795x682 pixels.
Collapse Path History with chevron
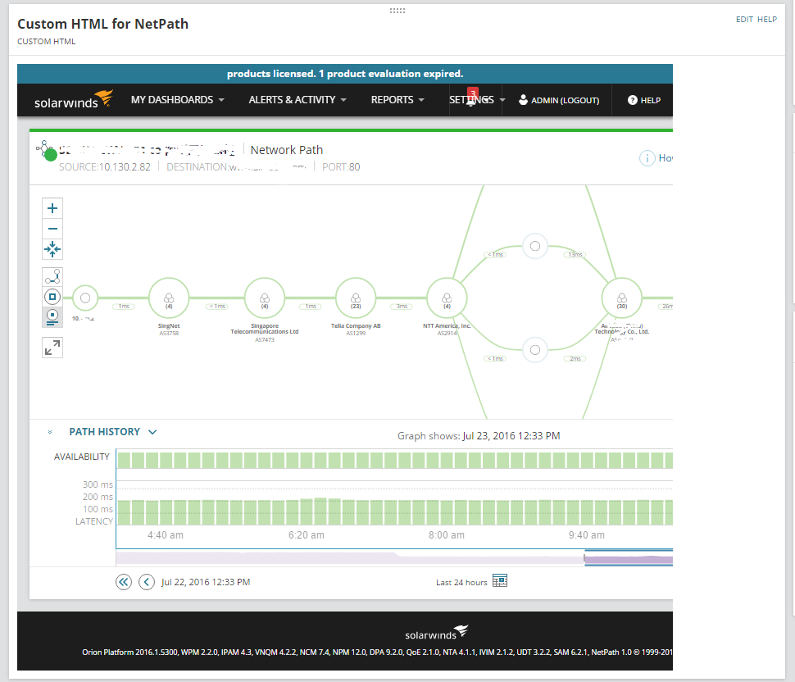152,432
